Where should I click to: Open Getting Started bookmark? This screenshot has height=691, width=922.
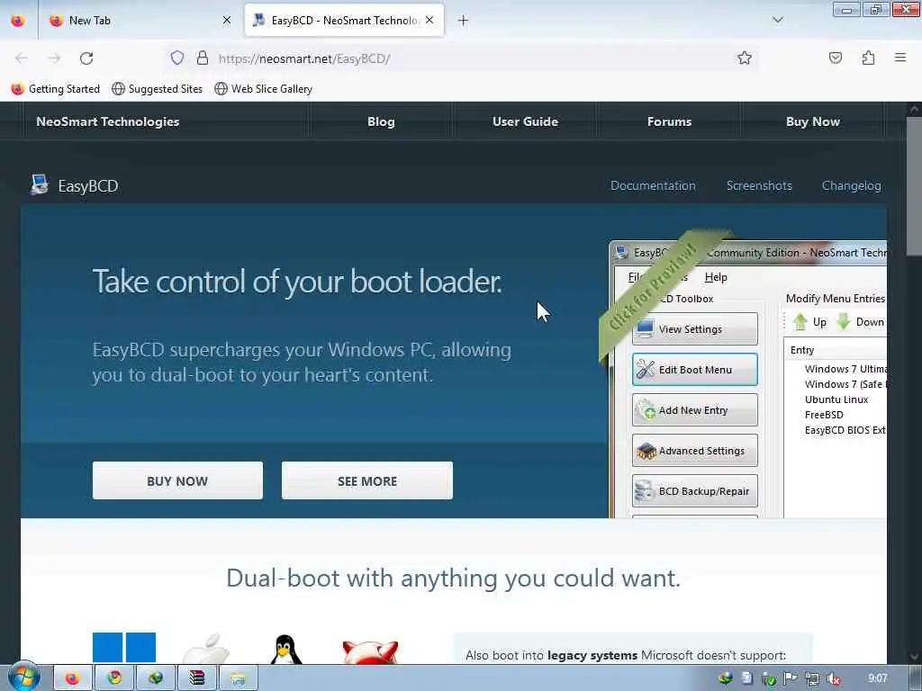[x=56, y=89]
